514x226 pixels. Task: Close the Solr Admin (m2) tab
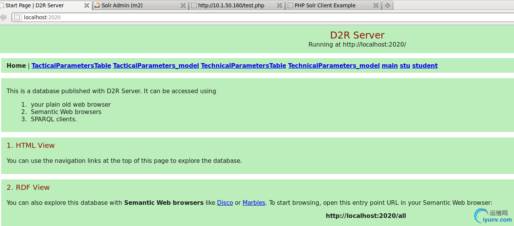183,6
